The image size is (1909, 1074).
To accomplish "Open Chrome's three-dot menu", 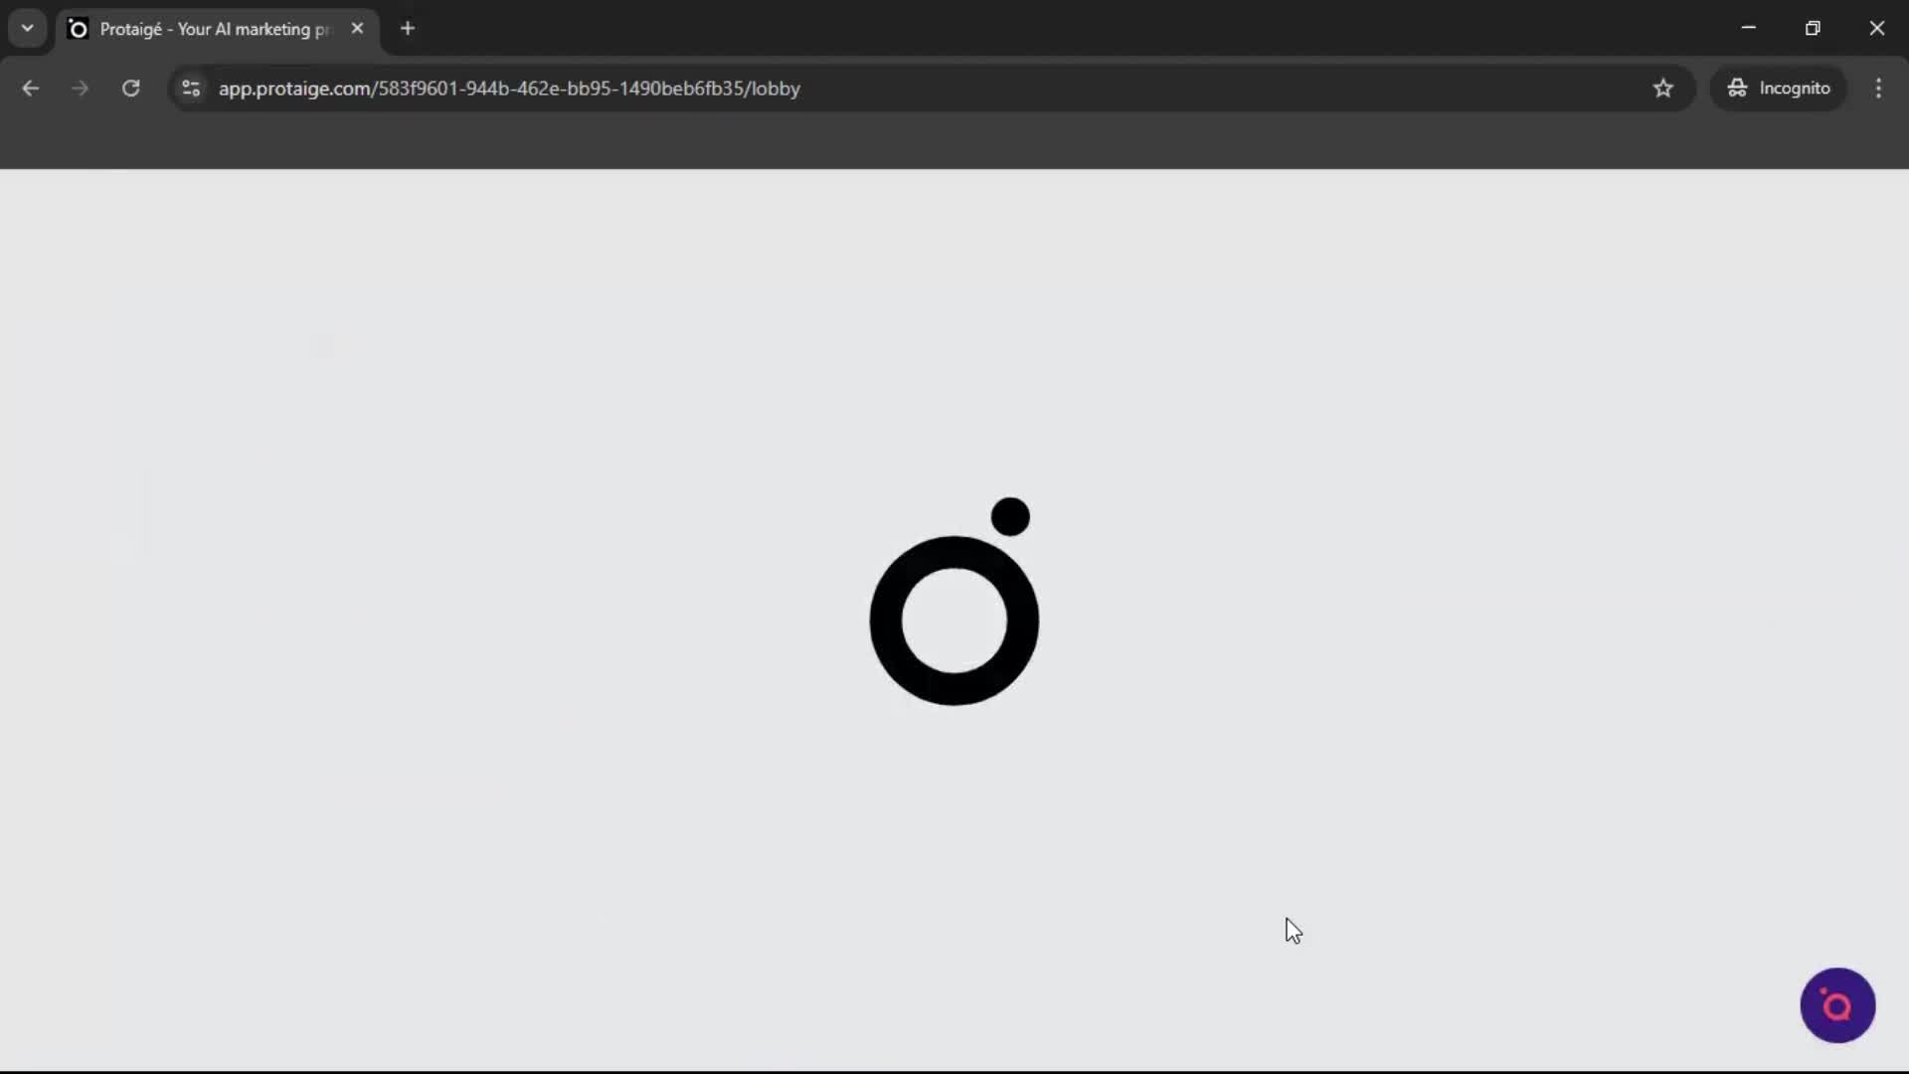I will [x=1878, y=89].
